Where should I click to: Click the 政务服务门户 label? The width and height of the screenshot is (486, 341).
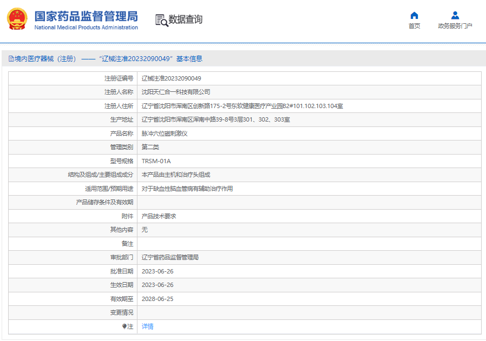(x=455, y=26)
